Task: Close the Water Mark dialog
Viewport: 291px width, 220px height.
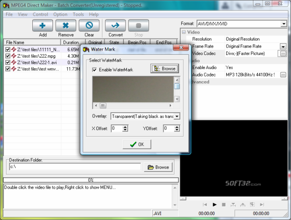Action: (x=181, y=48)
